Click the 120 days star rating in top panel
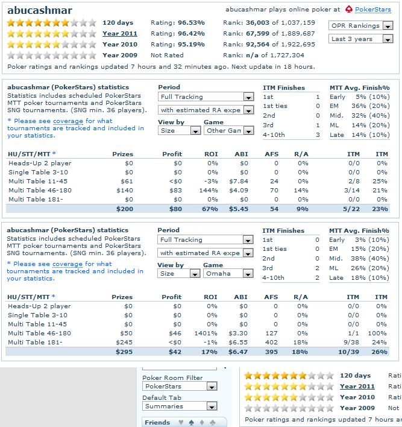 coord(51,22)
